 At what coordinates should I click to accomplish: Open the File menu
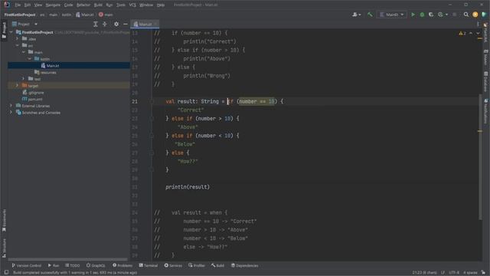coord(18,5)
